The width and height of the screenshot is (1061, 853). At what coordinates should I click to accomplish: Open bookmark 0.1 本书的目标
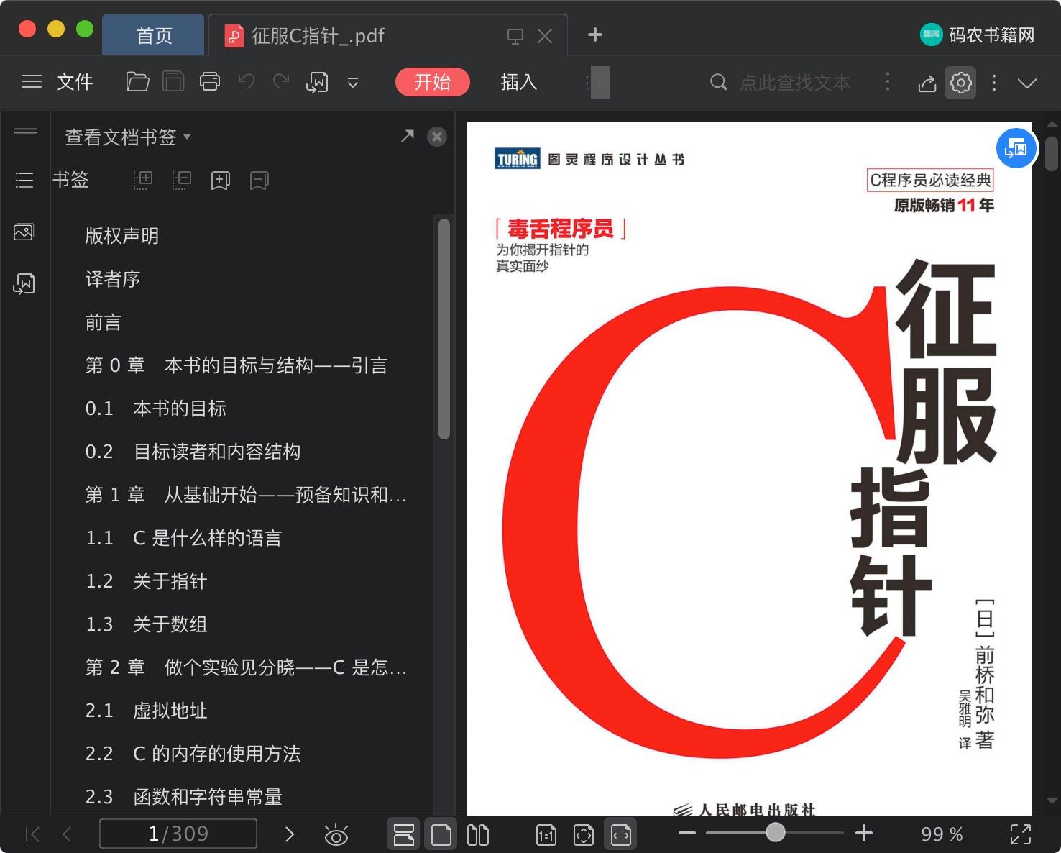pyautogui.click(x=156, y=409)
